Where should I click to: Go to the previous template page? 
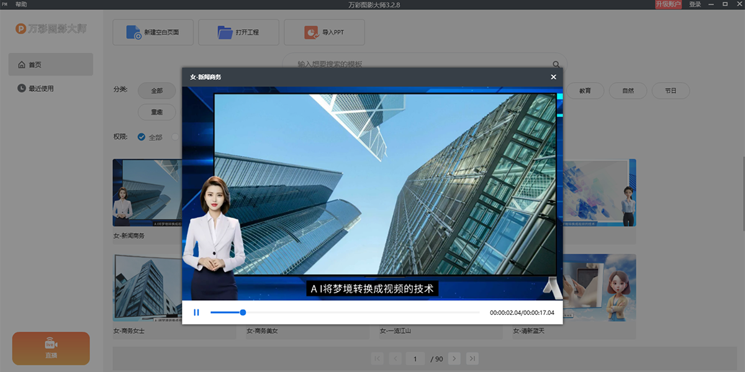(x=395, y=358)
